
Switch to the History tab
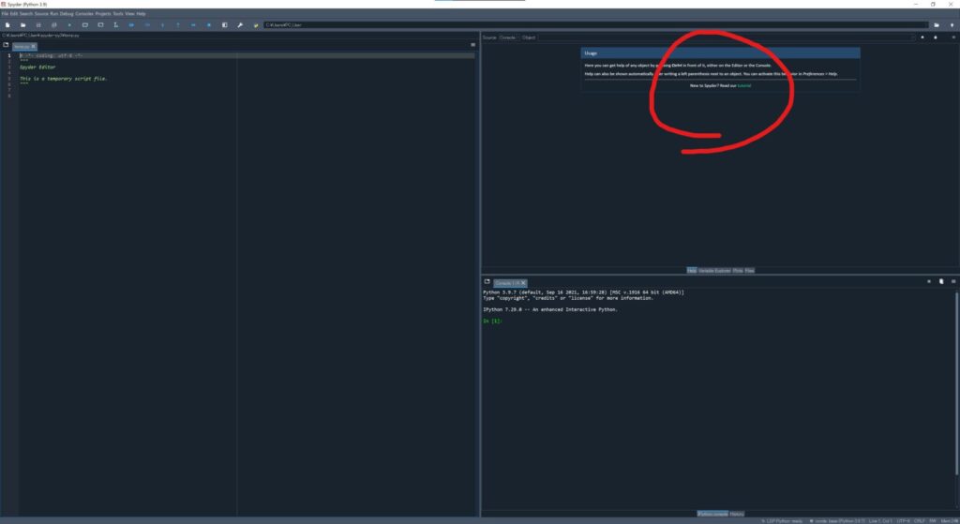click(737, 515)
